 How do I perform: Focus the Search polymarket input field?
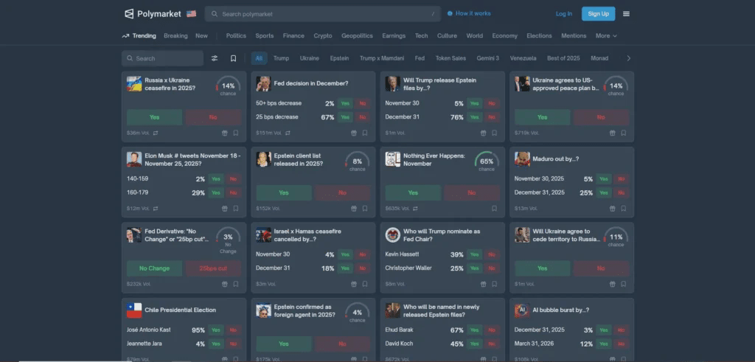[x=323, y=14]
